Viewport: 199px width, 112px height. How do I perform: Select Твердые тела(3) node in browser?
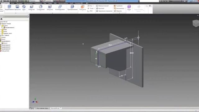[6, 24]
